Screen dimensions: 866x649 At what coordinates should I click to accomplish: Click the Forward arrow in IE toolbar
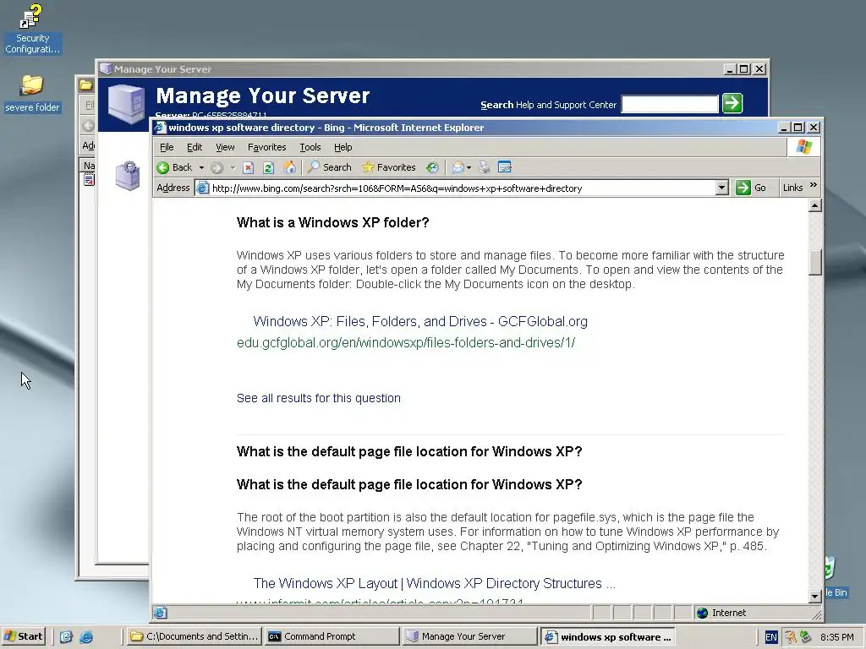coord(217,168)
